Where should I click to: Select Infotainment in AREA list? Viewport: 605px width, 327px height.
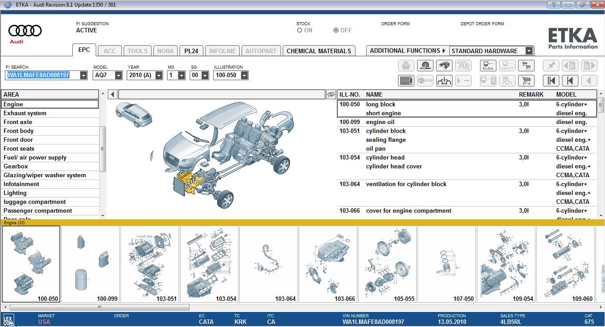[x=50, y=184]
